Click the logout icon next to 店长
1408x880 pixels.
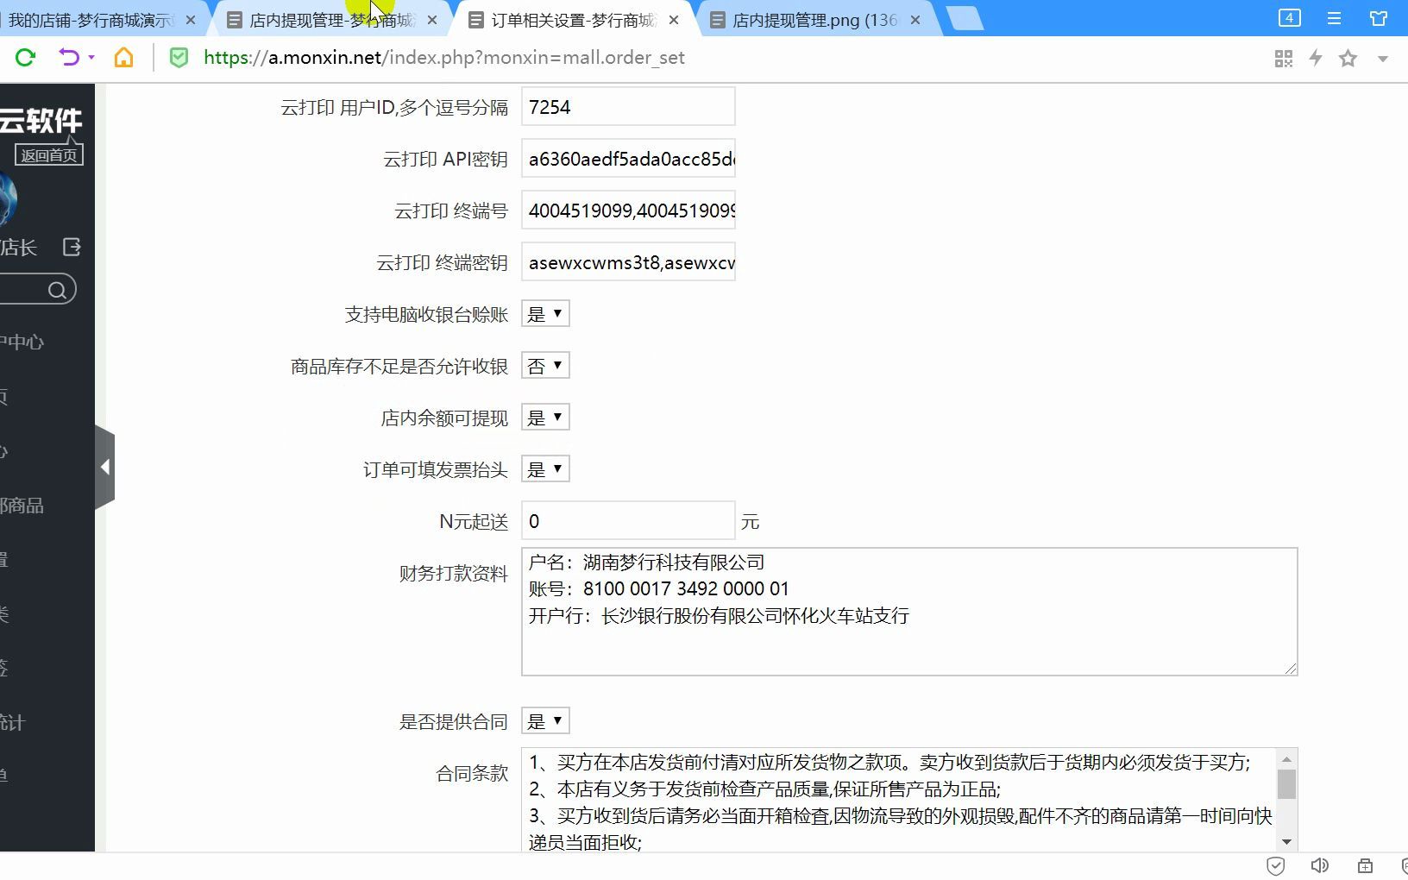tap(72, 248)
